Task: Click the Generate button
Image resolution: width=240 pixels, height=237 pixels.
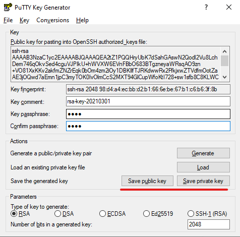Action: [x=203, y=153]
